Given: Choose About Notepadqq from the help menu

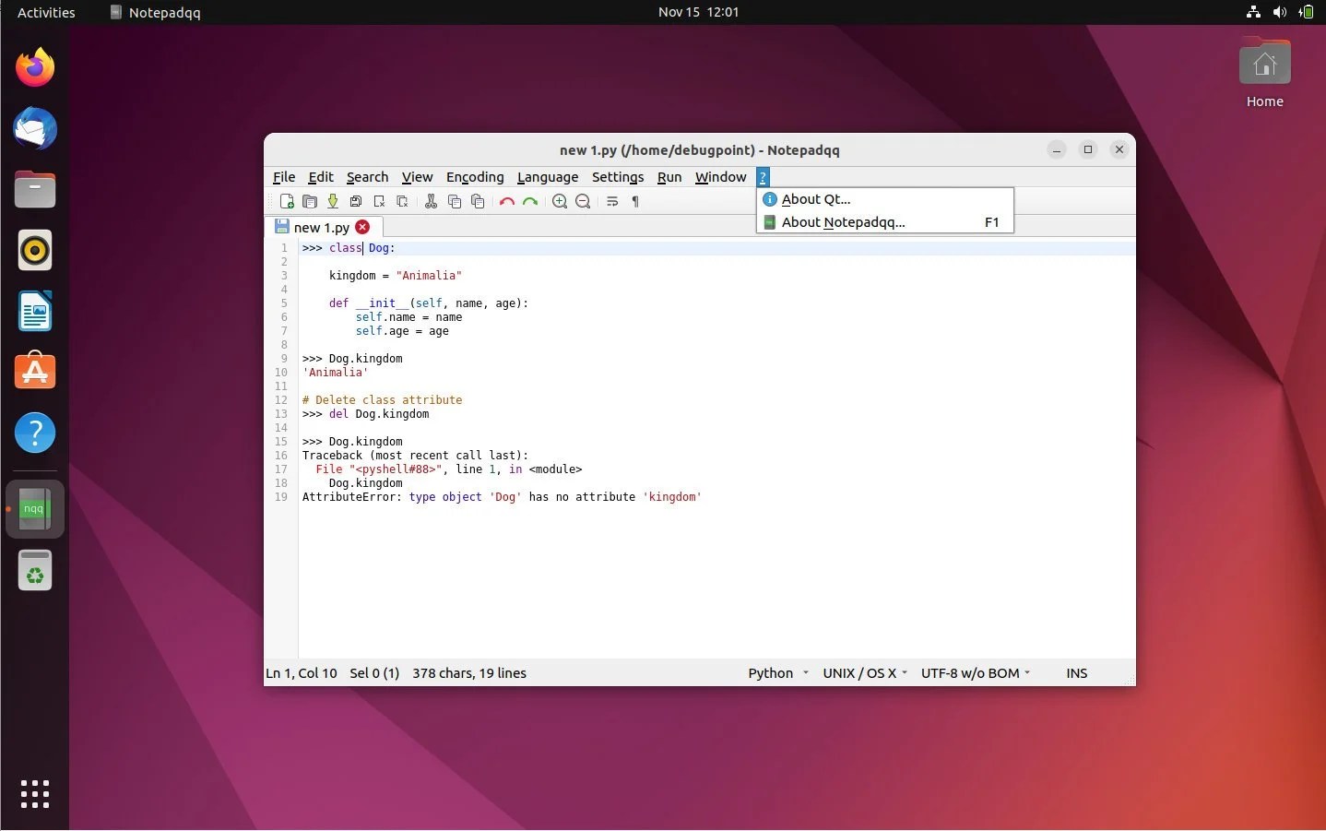Looking at the screenshot, I should [843, 221].
